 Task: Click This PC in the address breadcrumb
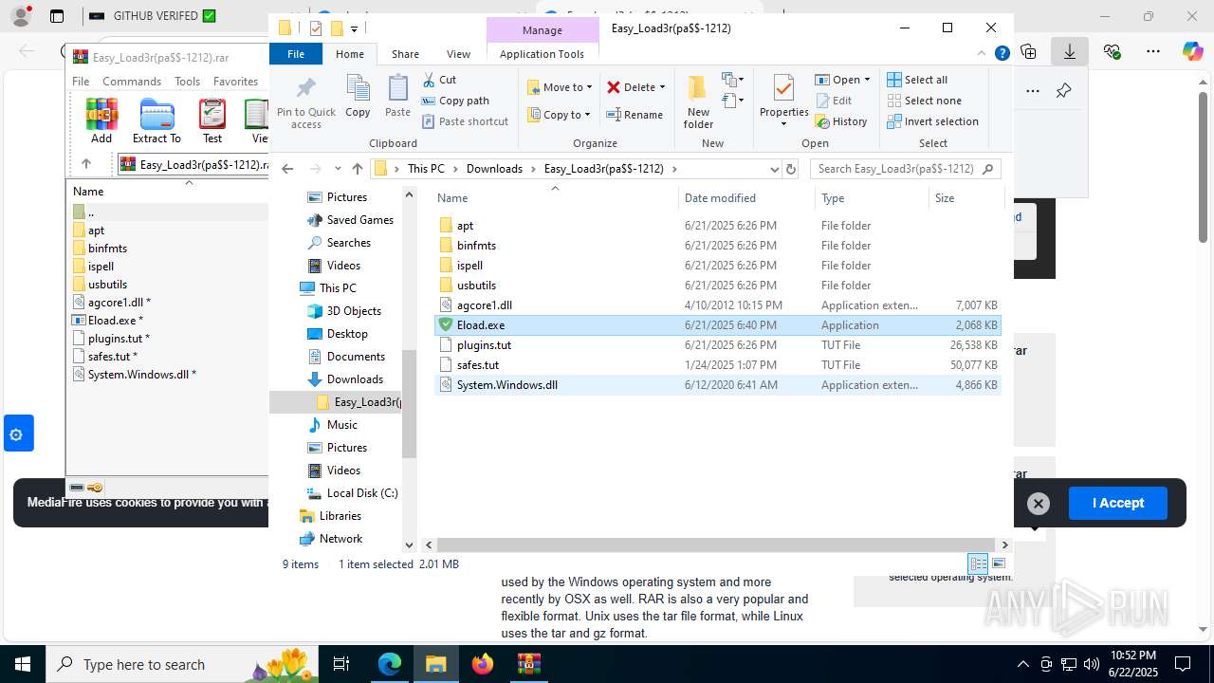[x=426, y=169]
